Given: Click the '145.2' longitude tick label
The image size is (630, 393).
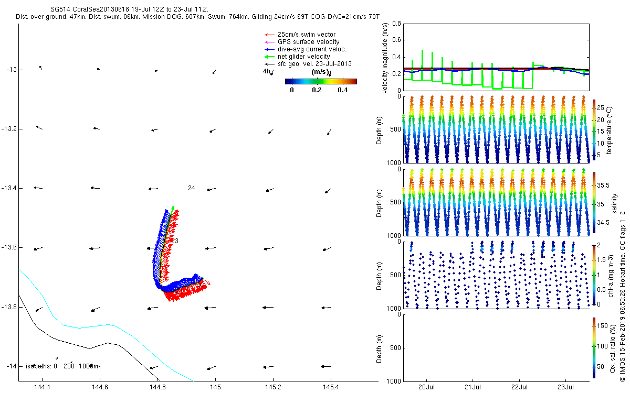Looking at the screenshot, I should pyautogui.click(x=273, y=387).
